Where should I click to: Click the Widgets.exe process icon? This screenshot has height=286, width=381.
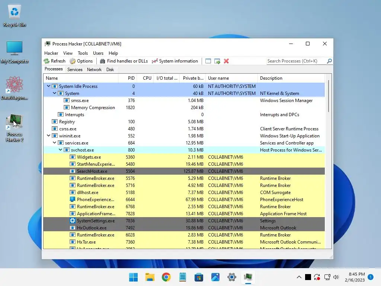coord(73,157)
